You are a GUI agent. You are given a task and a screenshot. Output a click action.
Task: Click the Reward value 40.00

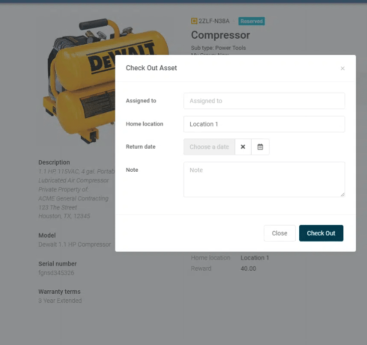coord(248,269)
